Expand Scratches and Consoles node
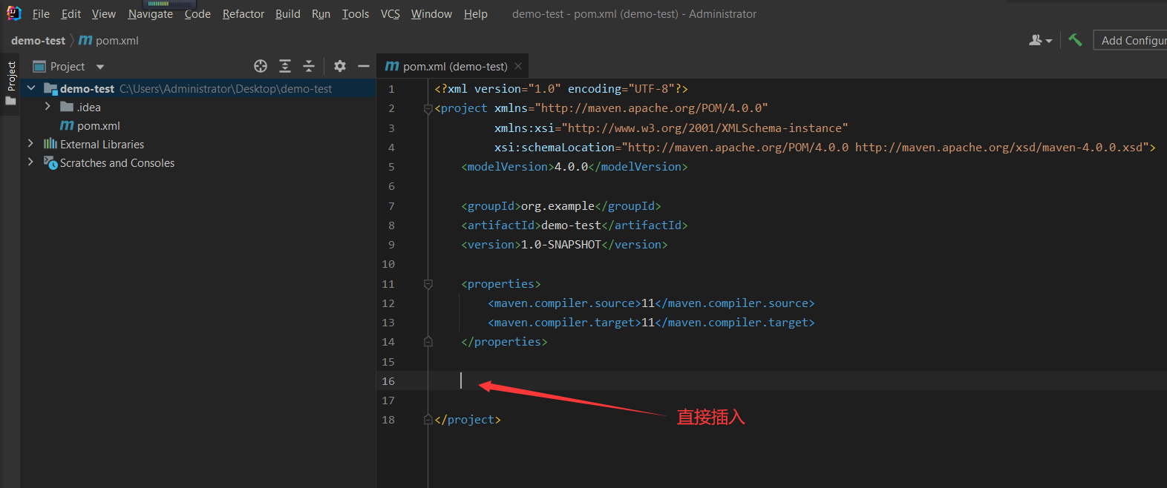 click(30, 162)
